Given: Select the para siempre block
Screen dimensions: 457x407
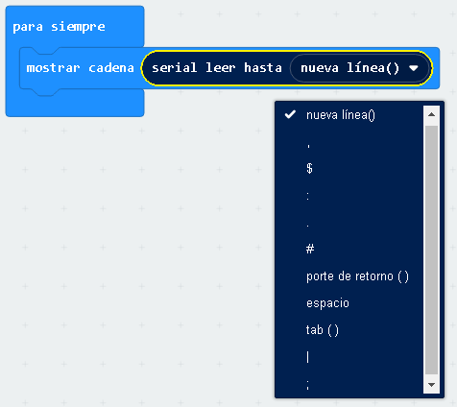Looking at the screenshot, I should pyautogui.click(x=59, y=27).
